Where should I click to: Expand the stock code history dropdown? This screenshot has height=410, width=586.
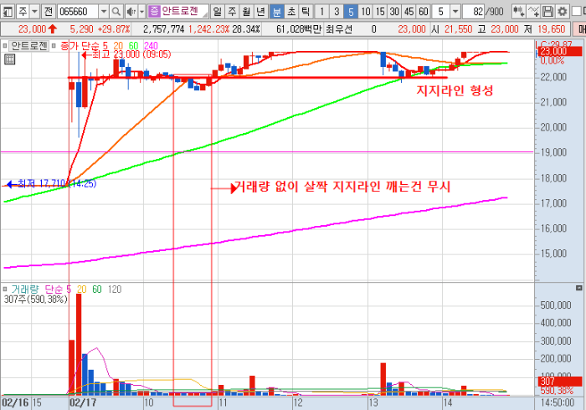click(104, 12)
